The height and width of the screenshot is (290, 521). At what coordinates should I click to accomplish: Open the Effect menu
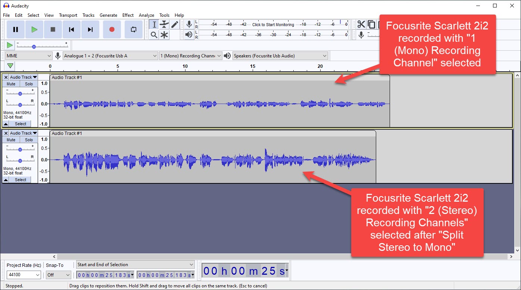click(128, 15)
